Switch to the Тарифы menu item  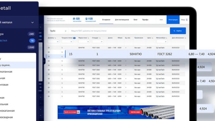tap(145, 20)
